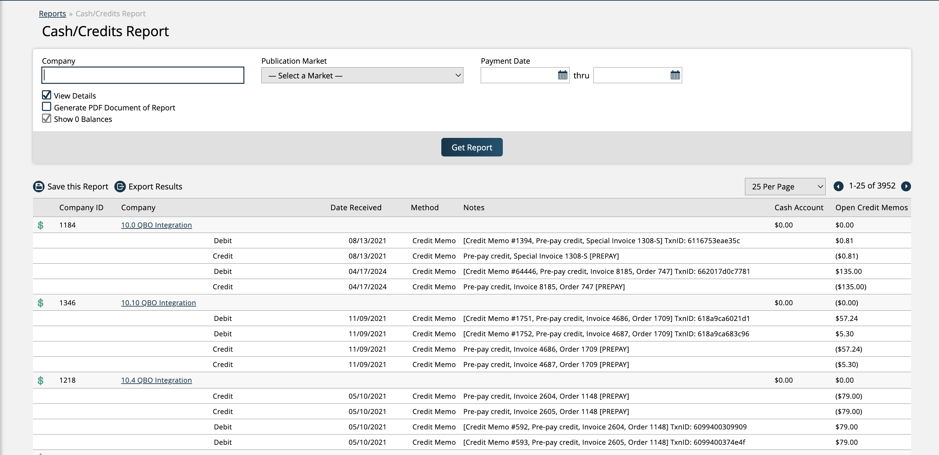Screen dimensions: 939x455
Task: Click the Reports breadcrumb link
Action: [53, 14]
